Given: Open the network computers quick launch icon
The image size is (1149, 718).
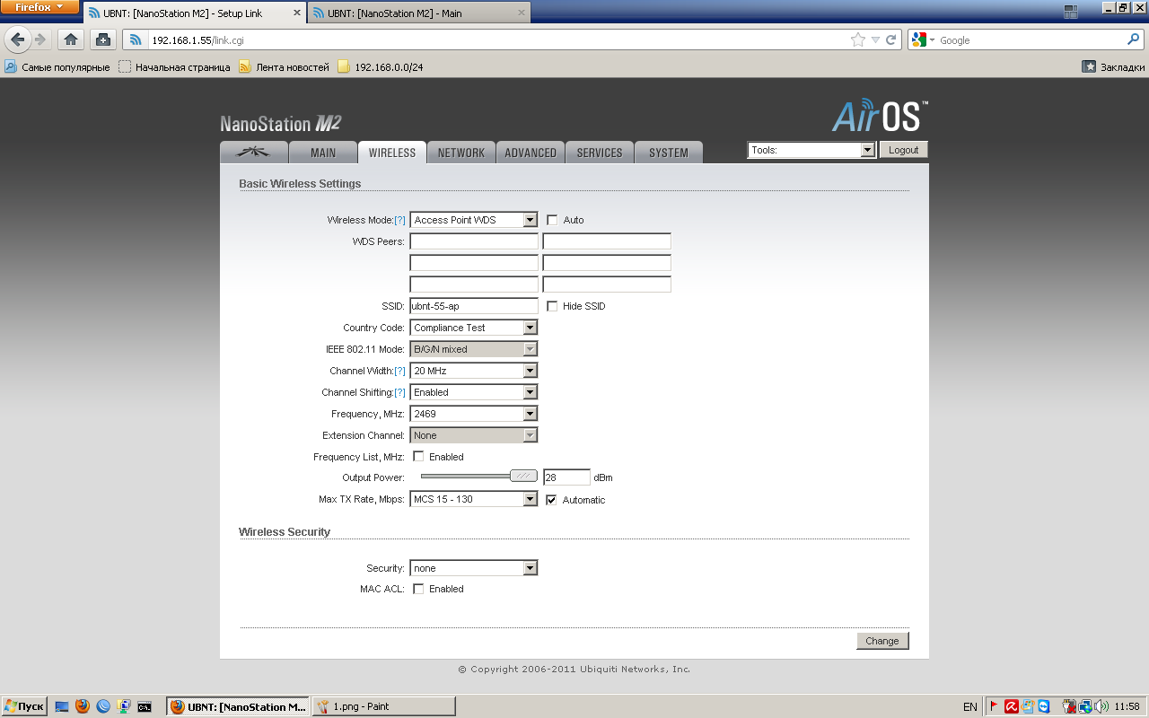Looking at the screenshot, I should [x=124, y=706].
